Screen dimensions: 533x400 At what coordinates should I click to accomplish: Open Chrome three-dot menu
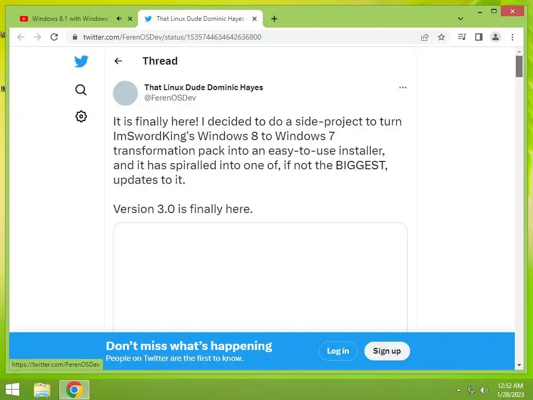pos(512,37)
